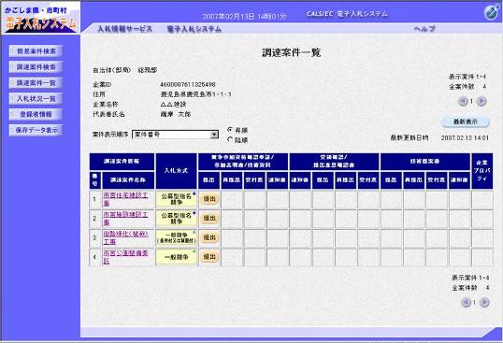Click the 企業プロパティ column header
Image resolution: width=503 pixels, height=343 pixels.
click(481, 171)
